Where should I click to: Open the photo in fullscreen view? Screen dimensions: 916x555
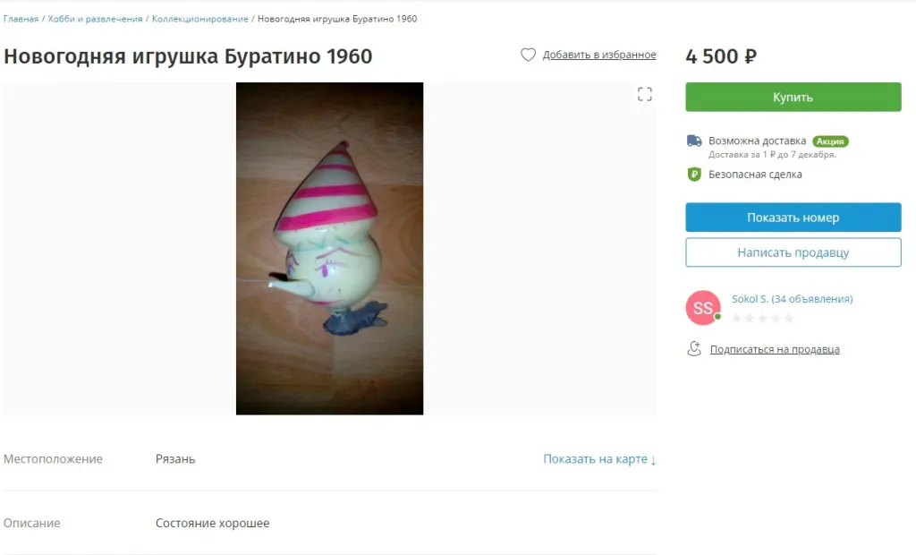point(644,94)
